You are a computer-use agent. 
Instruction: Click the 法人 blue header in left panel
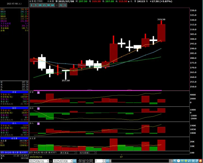coord(14,123)
